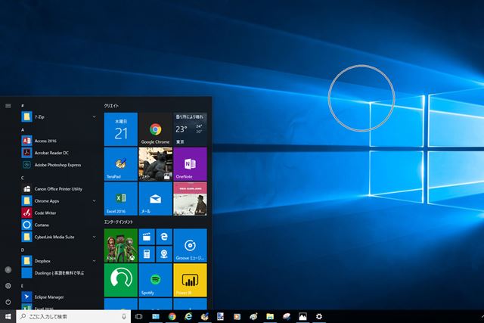Image resolution: width=484 pixels, height=323 pixels.
Task: Open Internet Explorer in the taskbar
Action: click(x=188, y=316)
